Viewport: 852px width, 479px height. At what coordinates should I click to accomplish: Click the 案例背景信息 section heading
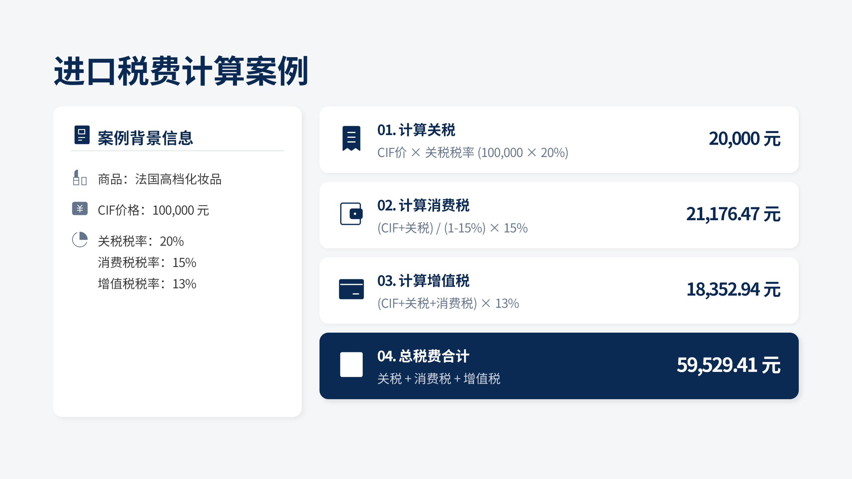pyautogui.click(x=145, y=138)
